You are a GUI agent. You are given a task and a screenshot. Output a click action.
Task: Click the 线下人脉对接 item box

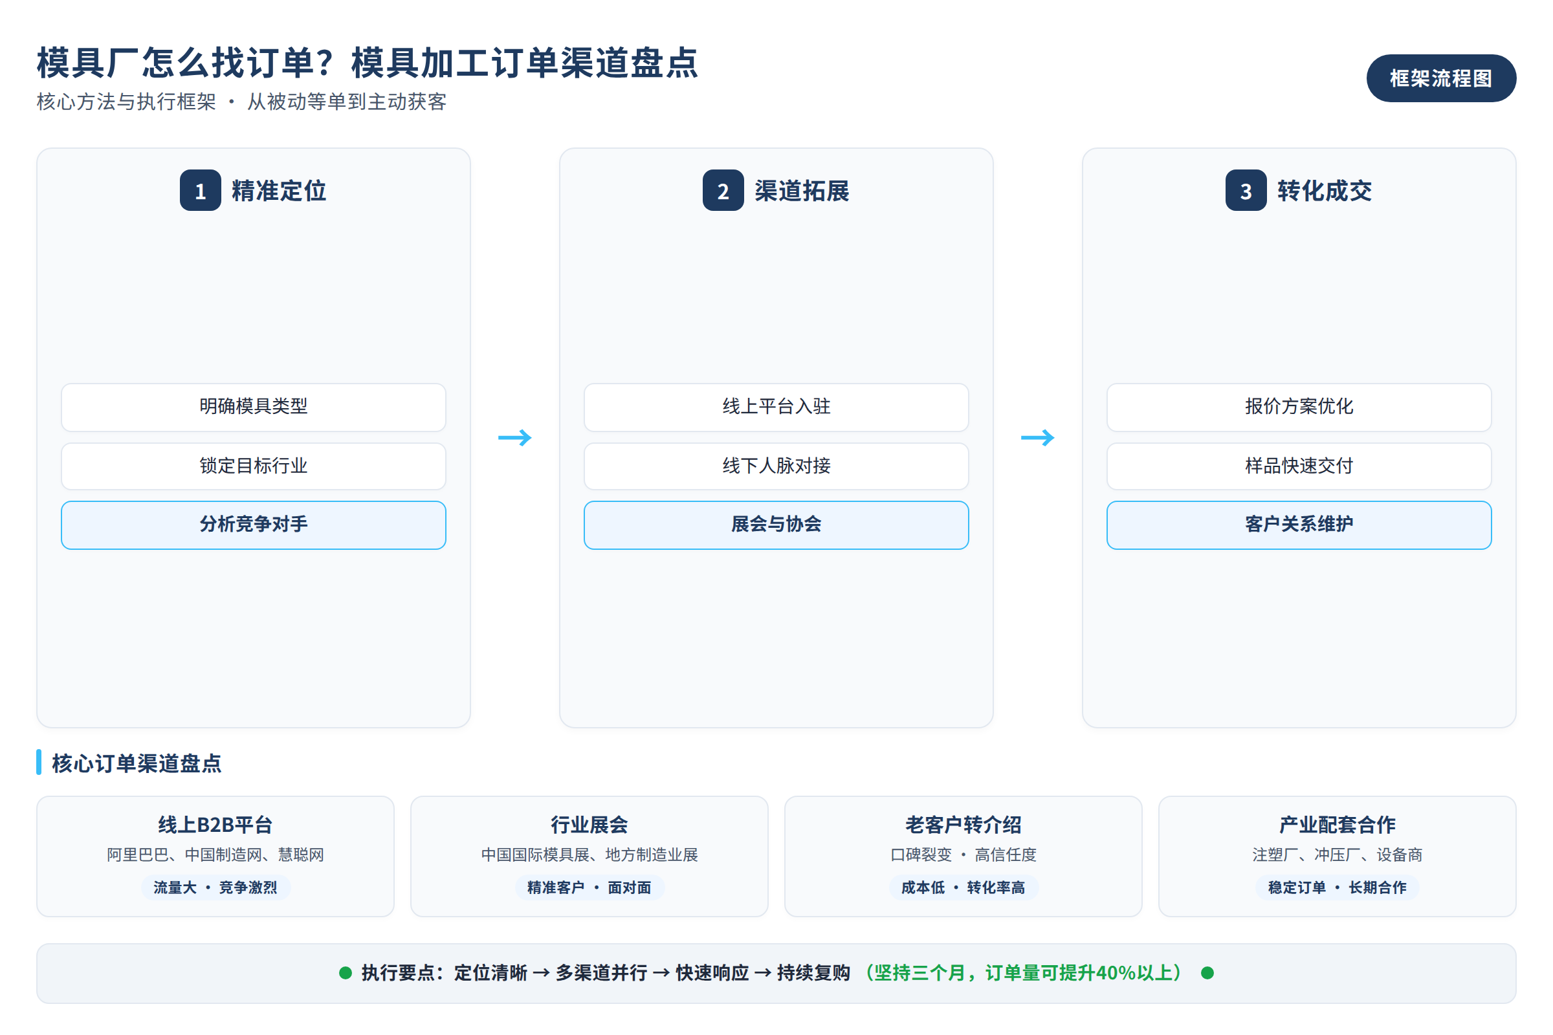[776, 466]
